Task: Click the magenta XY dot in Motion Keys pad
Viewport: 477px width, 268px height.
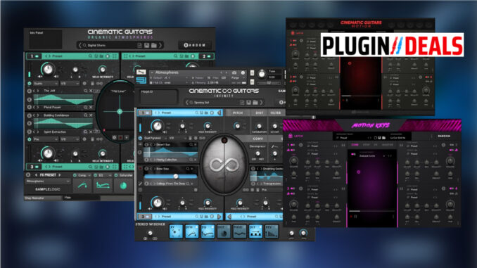Action: [x=358, y=172]
